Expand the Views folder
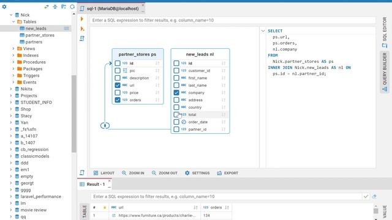 (13, 48)
